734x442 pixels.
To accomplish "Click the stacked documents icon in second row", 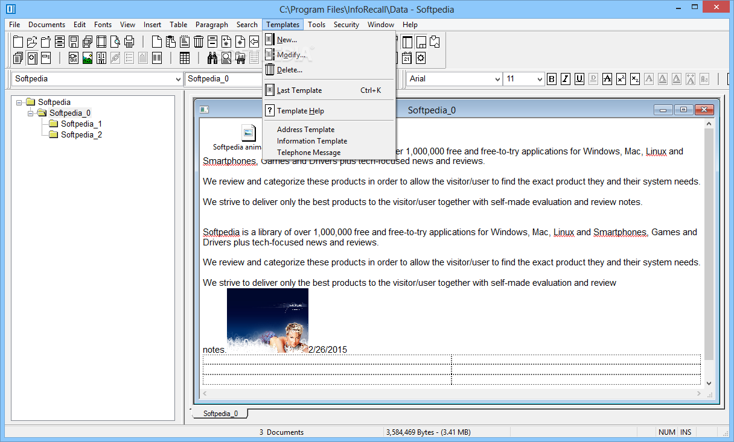I will (x=18, y=58).
